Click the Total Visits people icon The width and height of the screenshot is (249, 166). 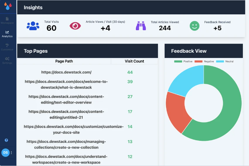point(33,26)
